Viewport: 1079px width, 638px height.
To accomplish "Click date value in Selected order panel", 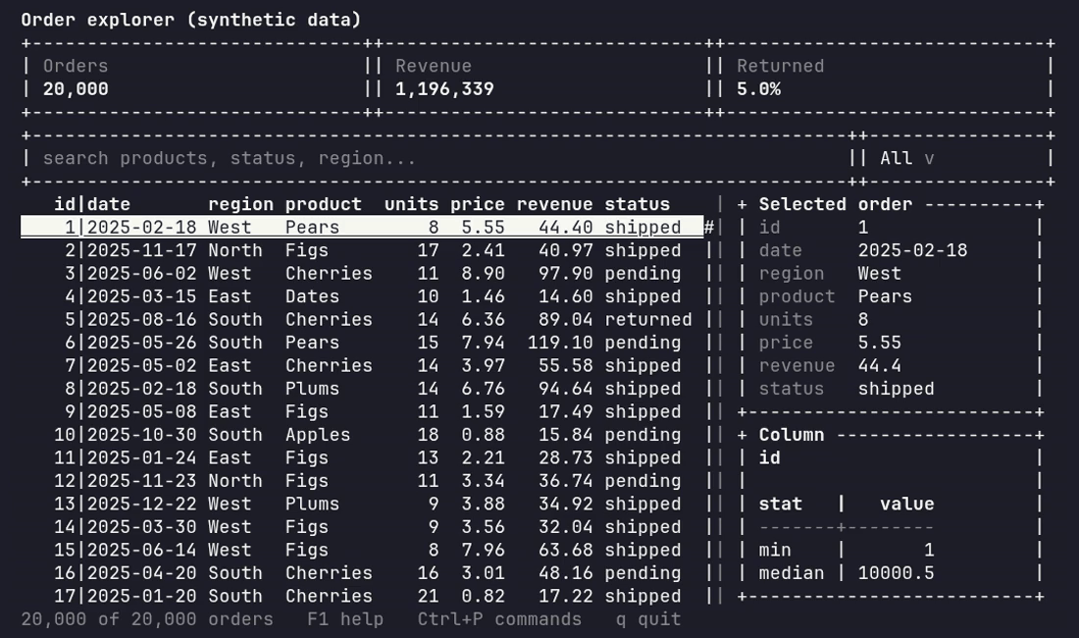I will (x=912, y=250).
